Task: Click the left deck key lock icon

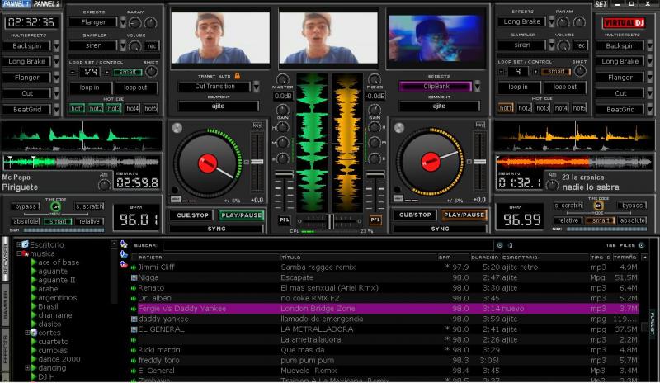Action: pos(257,125)
